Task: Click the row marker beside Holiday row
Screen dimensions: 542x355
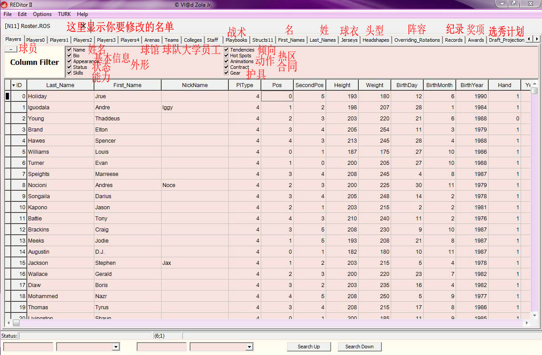Action: tap(8, 96)
